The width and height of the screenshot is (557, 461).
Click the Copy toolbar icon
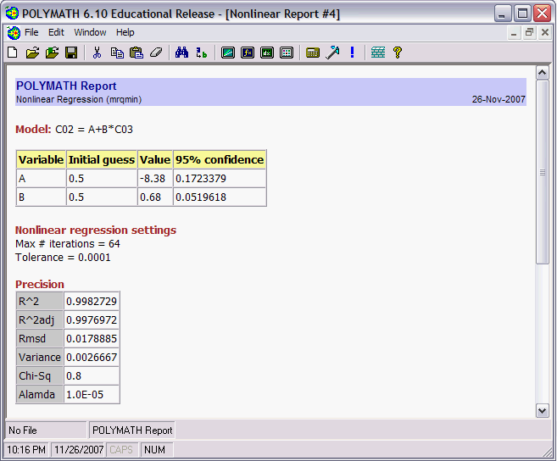pos(117,53)
